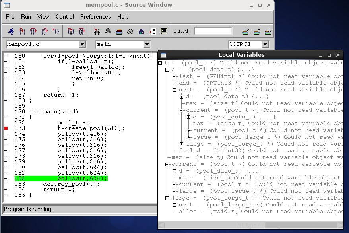Click the 'Program is running.' status text
Viewport: 349px width, 233px height.
28,209
